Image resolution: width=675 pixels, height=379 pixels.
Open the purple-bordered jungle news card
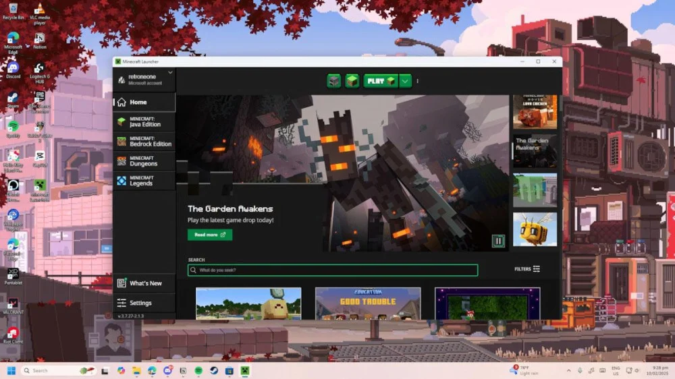point(487,303)
